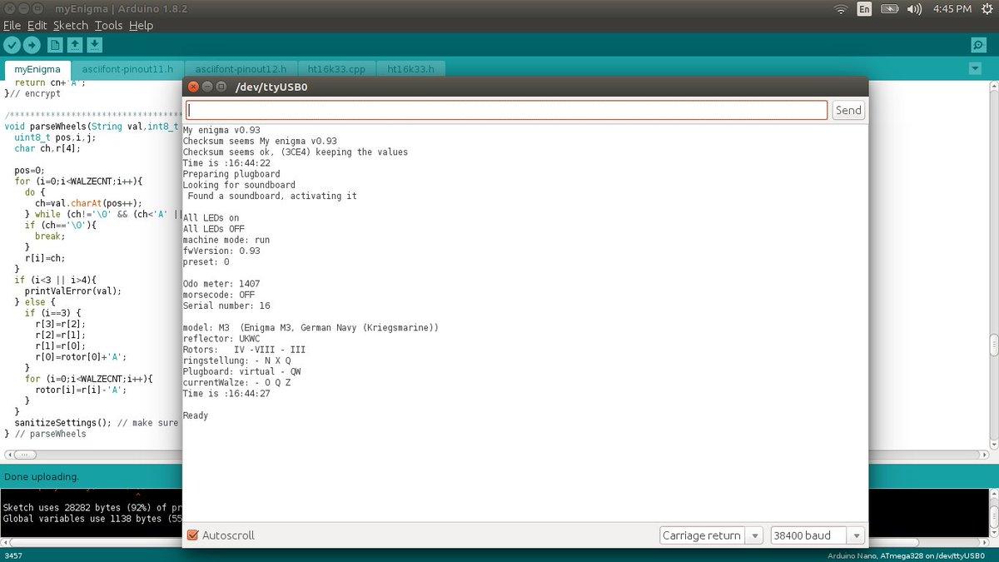Open the Sketch menu

click(70, 25)
